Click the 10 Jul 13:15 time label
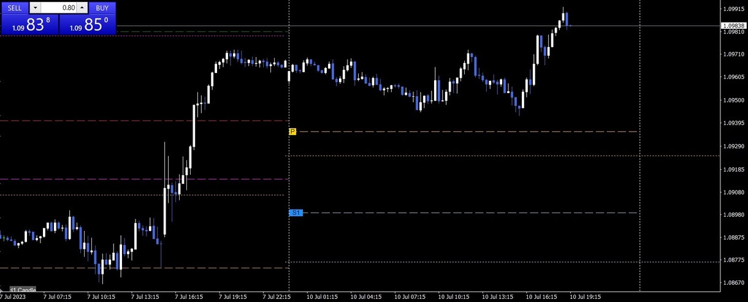The height and width of the screenshot is (302, 748). (x=498, y=297)
